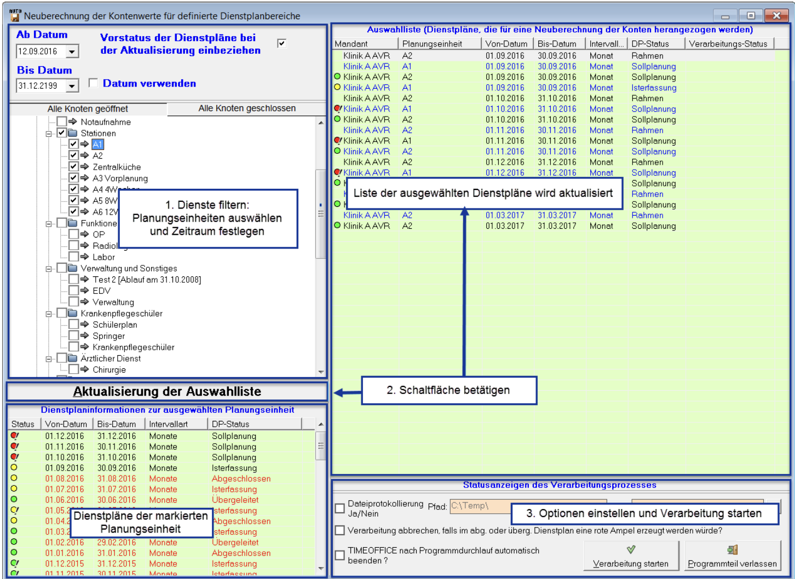Click the scroll-down arrow of the tree panel
795x579 pixels.
pyautogui.click(x=321, y=372)
